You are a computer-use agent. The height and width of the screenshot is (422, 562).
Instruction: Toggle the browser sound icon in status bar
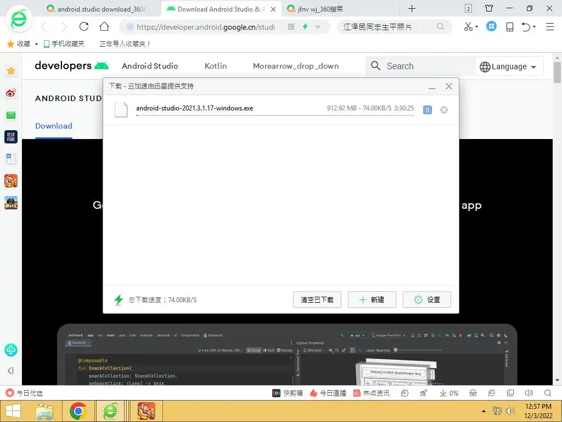pos(529,393)
